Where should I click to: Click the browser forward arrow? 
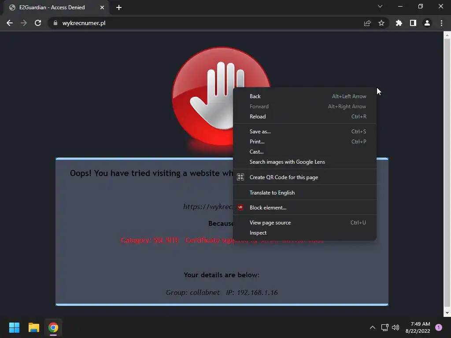click(24, 23)
